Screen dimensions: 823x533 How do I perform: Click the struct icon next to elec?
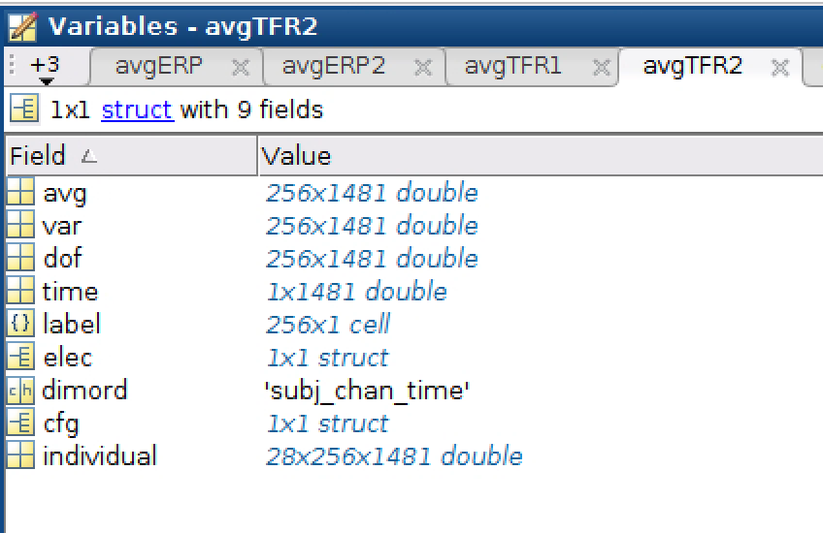[20, 358]
